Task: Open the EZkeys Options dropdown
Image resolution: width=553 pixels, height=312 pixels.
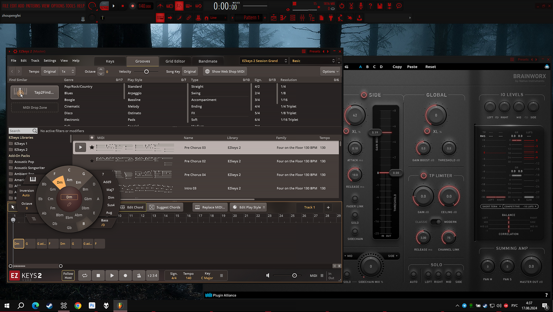Action: tap(330, 72)
